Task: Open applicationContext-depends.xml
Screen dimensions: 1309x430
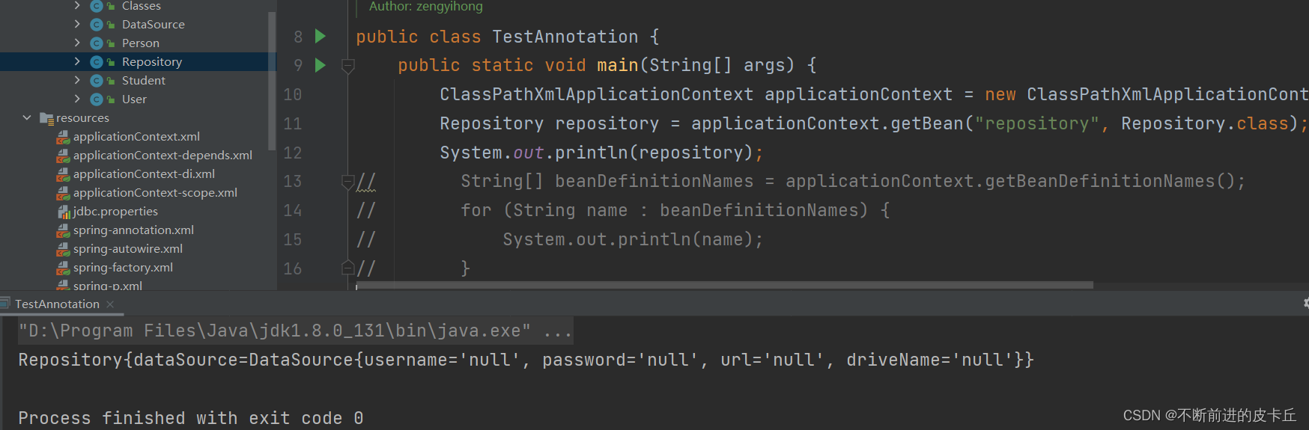Action: pos(163,156)
